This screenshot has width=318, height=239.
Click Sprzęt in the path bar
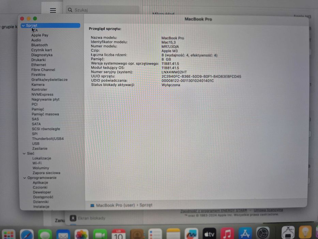click(x=146, y=205)
